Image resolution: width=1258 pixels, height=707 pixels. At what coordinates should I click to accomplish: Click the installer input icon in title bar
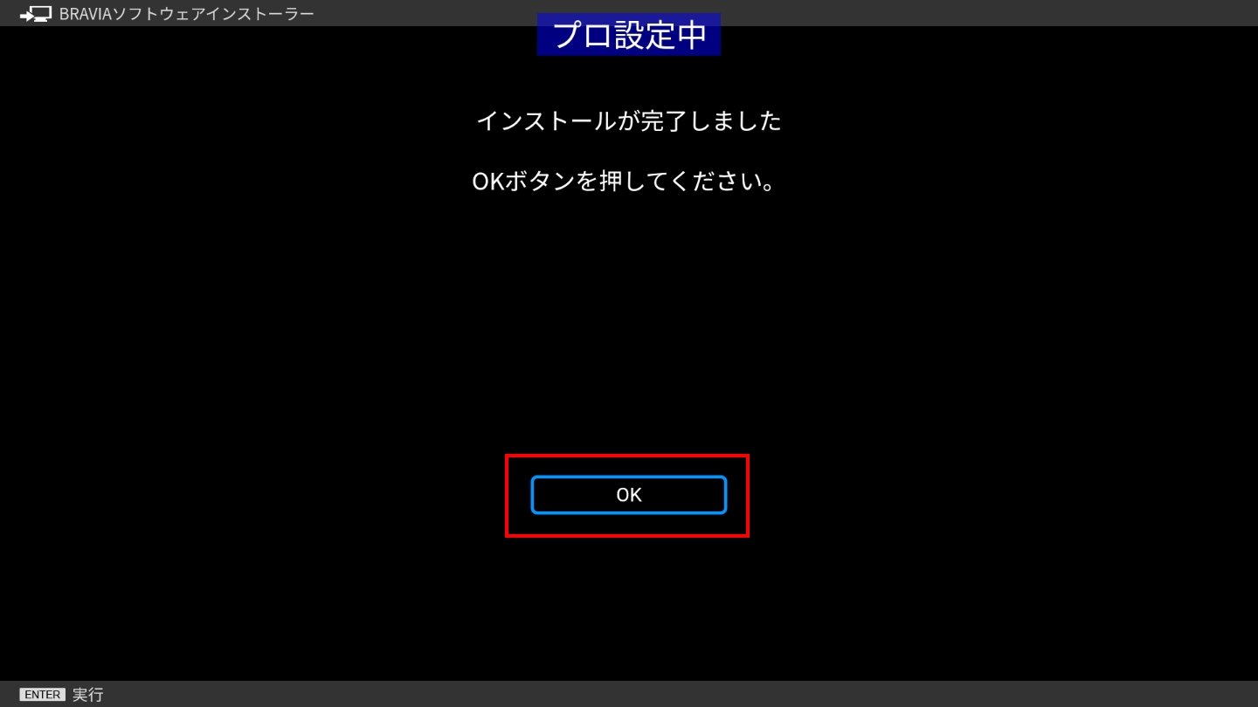[x=36, y=14]
